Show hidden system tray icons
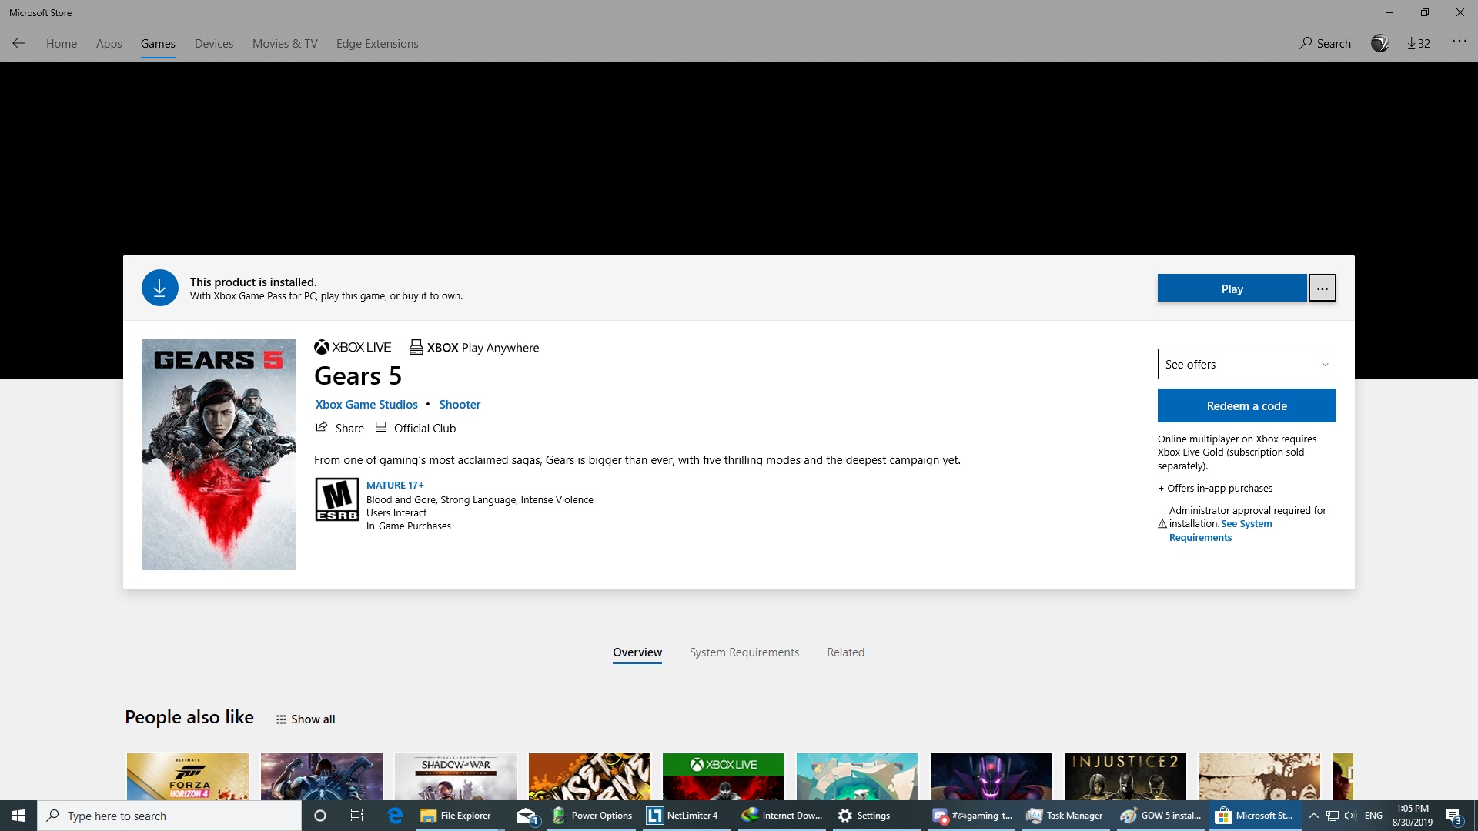This screenshot has width=1478, height=831. pyautogui.click(x=1314, y=816)
